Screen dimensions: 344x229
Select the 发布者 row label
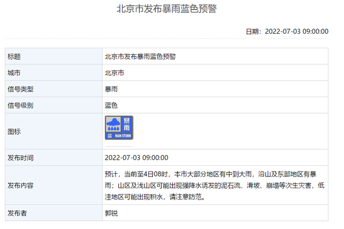17,213
